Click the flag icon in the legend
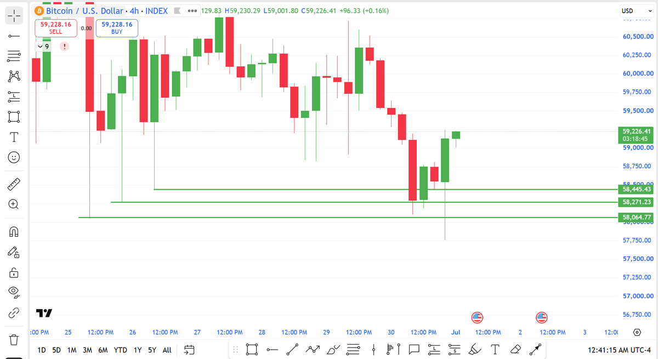Image resolution: width=658 pixels, height=359 pixels. 177,11
